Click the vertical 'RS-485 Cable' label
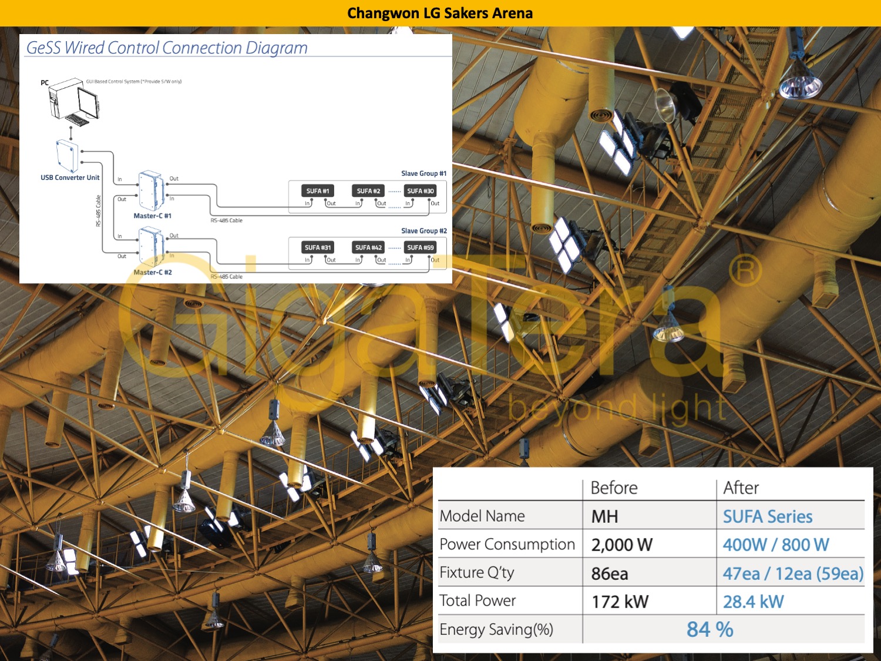 (x=98, y=211)
